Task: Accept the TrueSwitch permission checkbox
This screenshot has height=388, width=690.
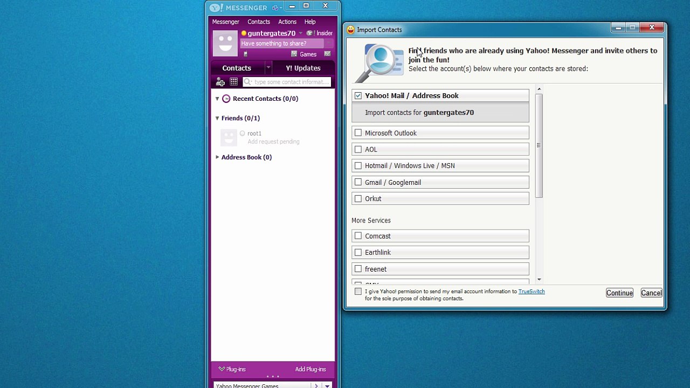Action: 358,292
